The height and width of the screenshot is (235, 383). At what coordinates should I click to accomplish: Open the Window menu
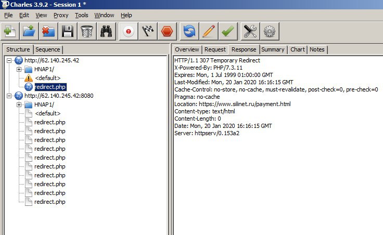click(x=104, y=15)
